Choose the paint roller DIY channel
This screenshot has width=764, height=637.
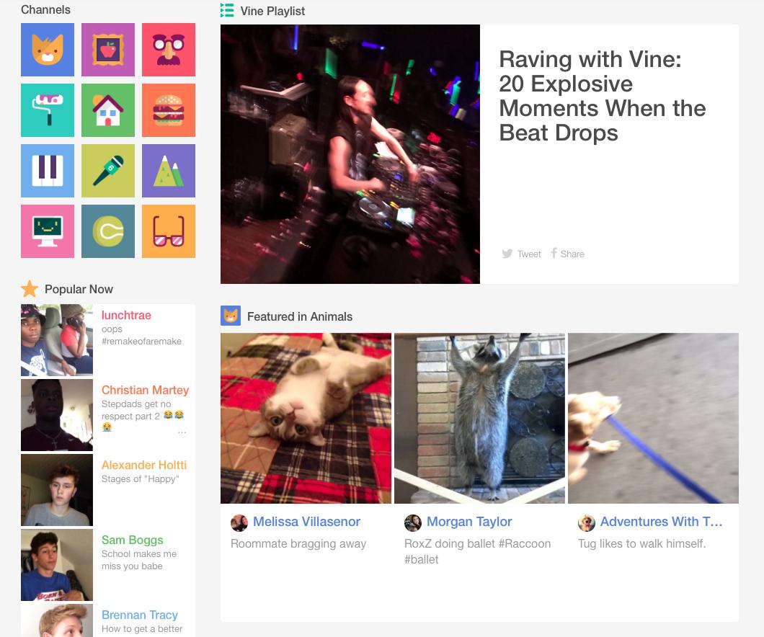click(48, 110)
